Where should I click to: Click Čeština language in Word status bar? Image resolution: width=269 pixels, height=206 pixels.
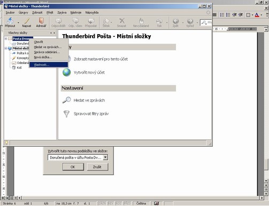[141, 203]
